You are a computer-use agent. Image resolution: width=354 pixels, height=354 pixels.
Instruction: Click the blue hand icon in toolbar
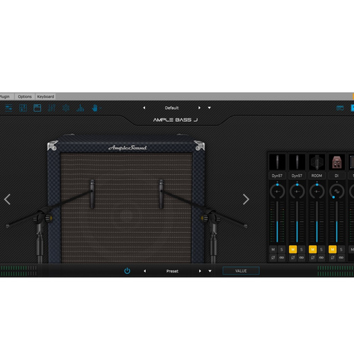coord(95,108)
